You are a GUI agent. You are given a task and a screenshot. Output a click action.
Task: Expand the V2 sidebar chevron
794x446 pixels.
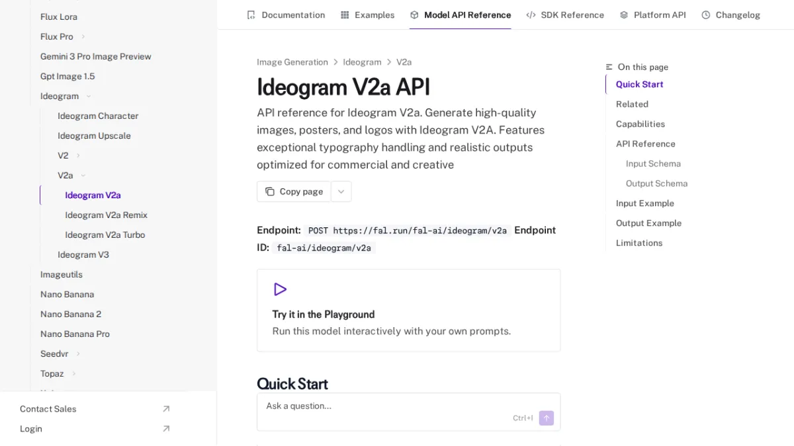78,156
